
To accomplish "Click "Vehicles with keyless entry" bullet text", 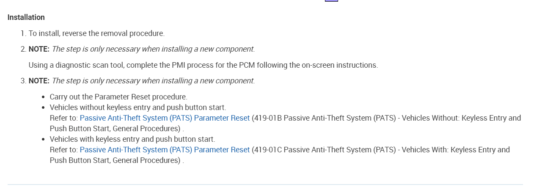I will tap(132, 139).
